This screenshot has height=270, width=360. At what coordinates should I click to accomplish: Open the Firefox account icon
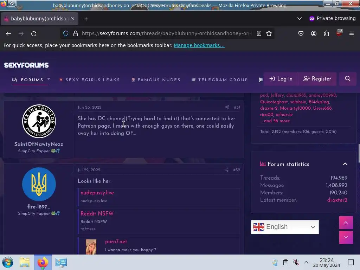(x=314, y=33)
